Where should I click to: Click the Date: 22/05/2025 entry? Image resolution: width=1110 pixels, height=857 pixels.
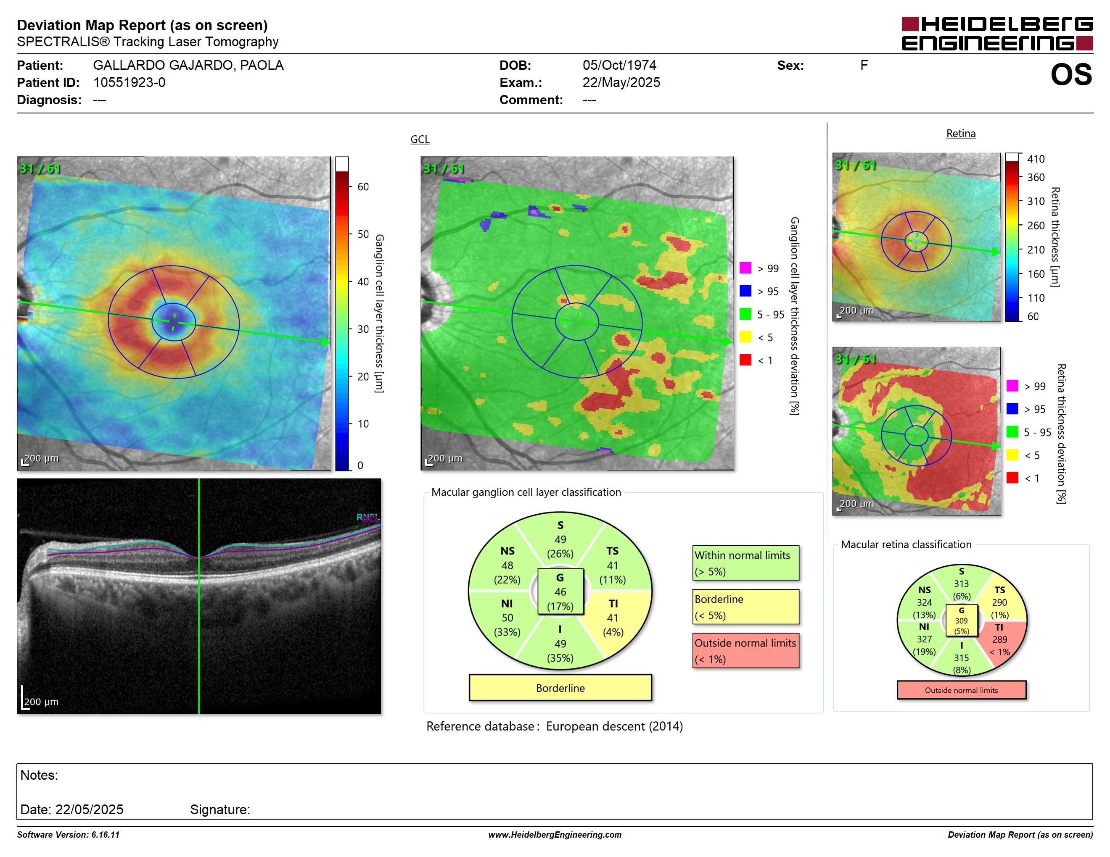click(x=71, y=809)
